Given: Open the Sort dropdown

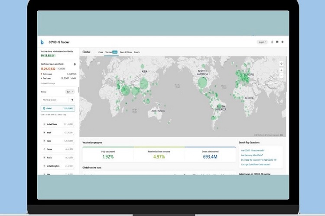Looking at the screenshot, I should pos(70,92).
